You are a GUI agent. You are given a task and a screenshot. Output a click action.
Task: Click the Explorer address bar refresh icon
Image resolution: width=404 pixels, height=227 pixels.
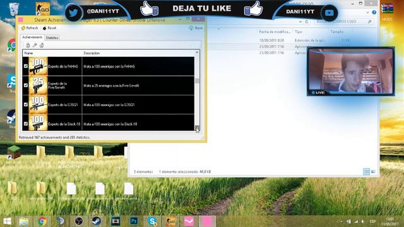(x=307, y=21)
